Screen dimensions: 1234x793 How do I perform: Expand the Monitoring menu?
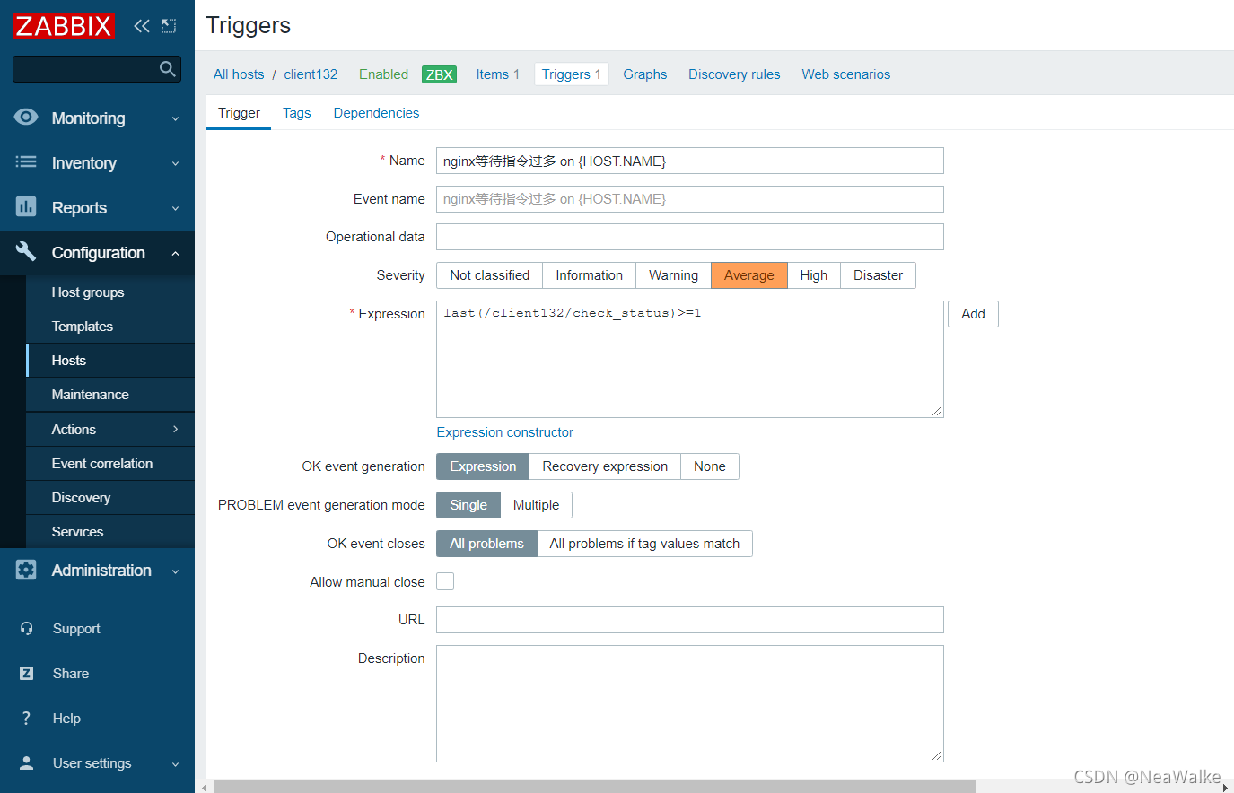point(97,118)
